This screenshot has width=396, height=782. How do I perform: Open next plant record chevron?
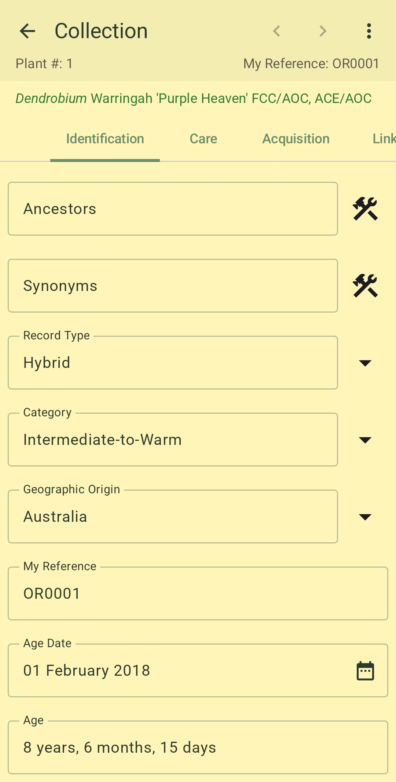point(323,31)
